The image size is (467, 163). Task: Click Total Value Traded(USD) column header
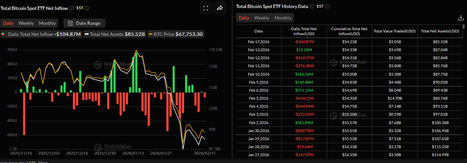coord(394,31)
